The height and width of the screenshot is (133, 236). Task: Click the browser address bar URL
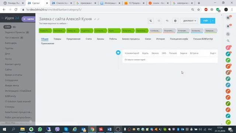[54, 10]
